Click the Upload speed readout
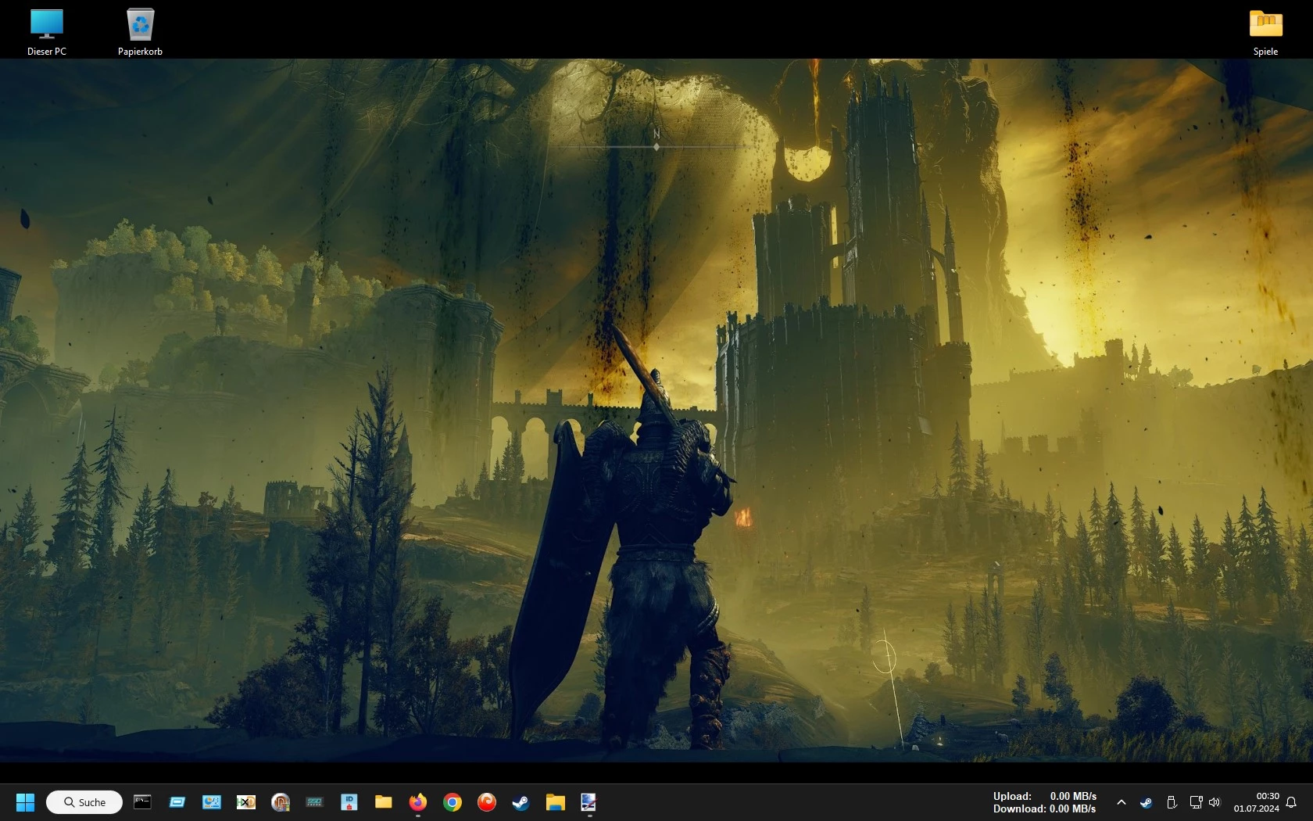This screenshot has width=1313, height=821. [x=1045, y=796]
